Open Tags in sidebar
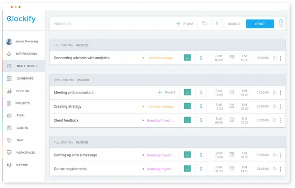 (x=24, y=140)
